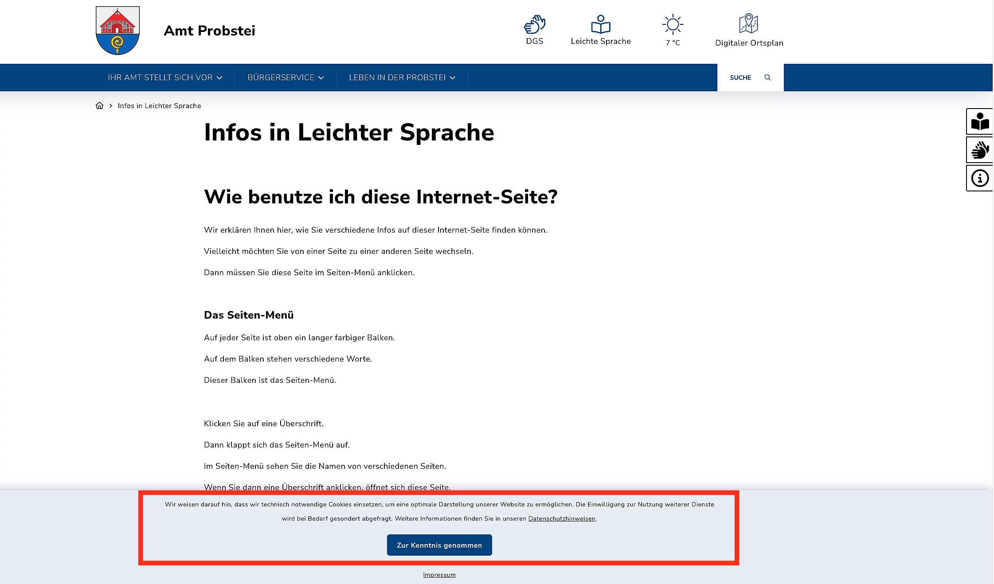
Task: Click the home icon in breadcrumb
Action: (x=99, y=105)
